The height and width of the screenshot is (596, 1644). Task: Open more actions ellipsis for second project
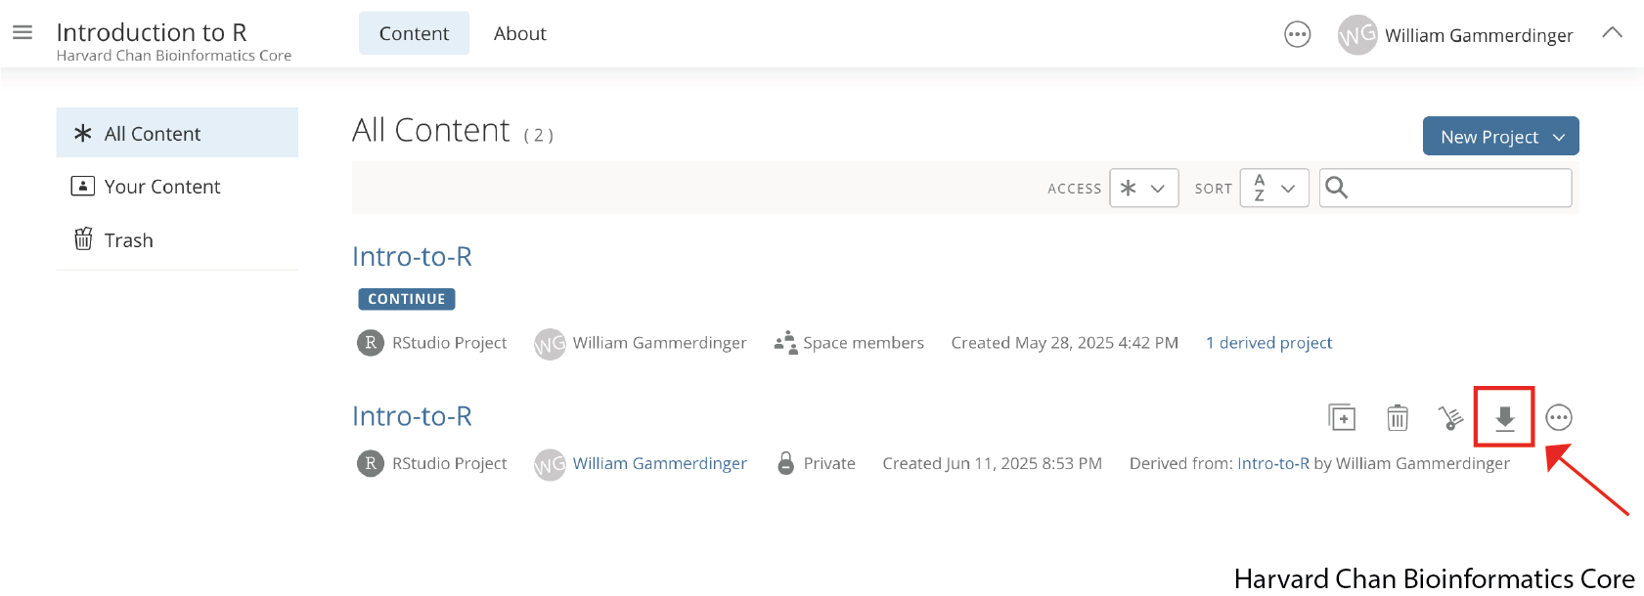click(x=1559, y=417)
